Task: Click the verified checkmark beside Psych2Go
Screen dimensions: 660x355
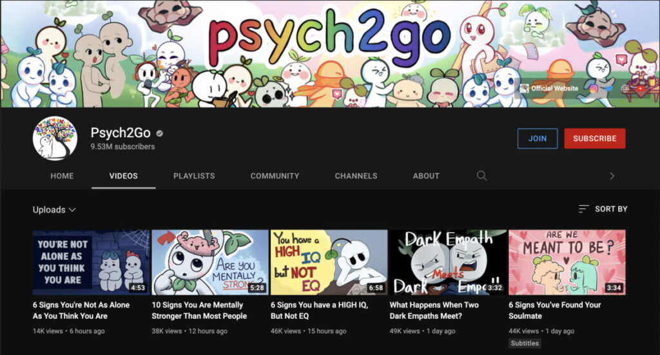Action: click(x=160, y=133)
